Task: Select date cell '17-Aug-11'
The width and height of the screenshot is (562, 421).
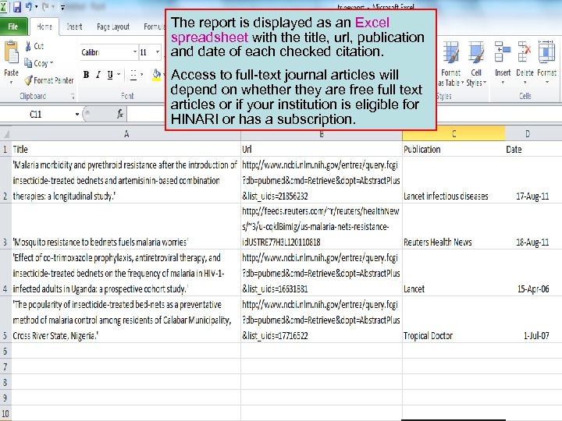Action: point(528,180)
